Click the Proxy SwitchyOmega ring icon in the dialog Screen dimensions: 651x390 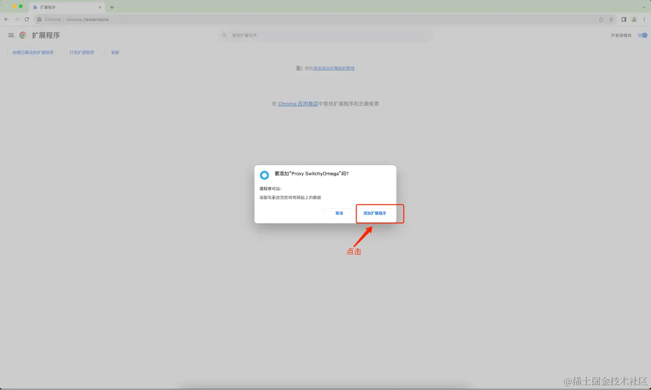(265, 175)
